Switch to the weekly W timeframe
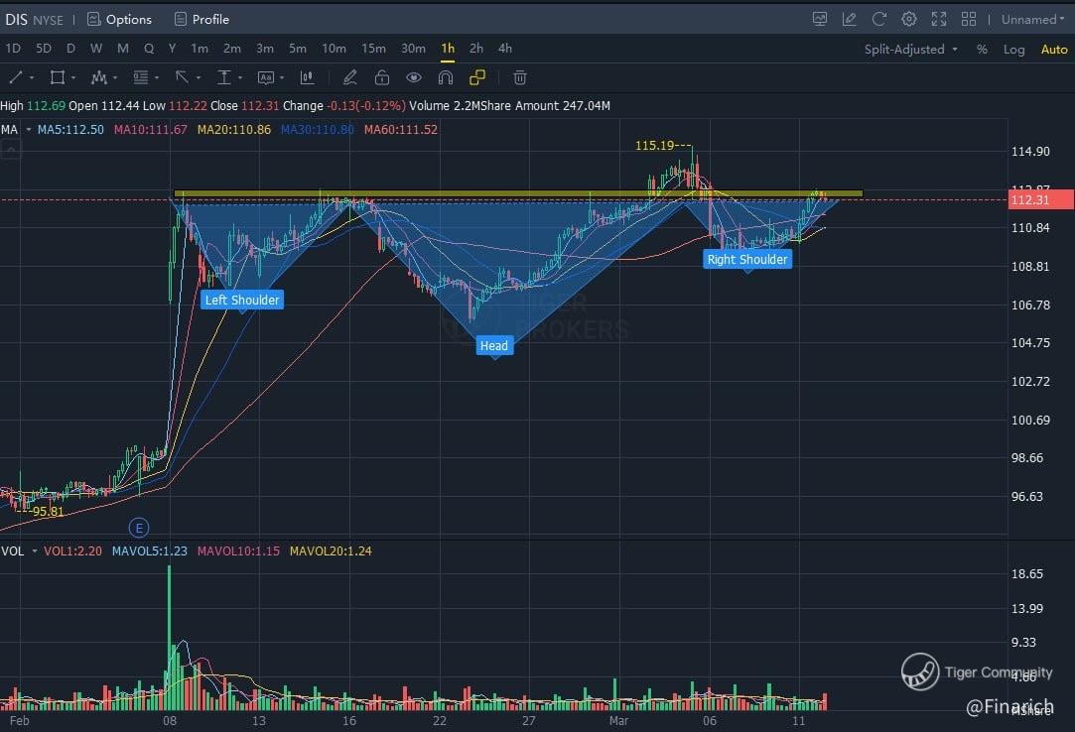 tap(96, 49)
